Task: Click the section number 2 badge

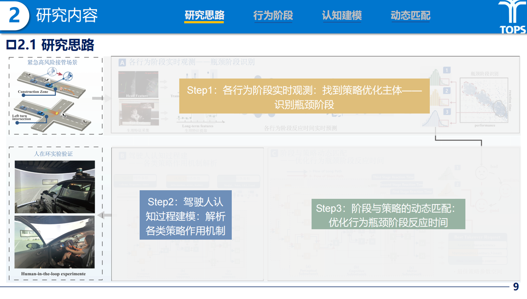Action: coord(14,15)
